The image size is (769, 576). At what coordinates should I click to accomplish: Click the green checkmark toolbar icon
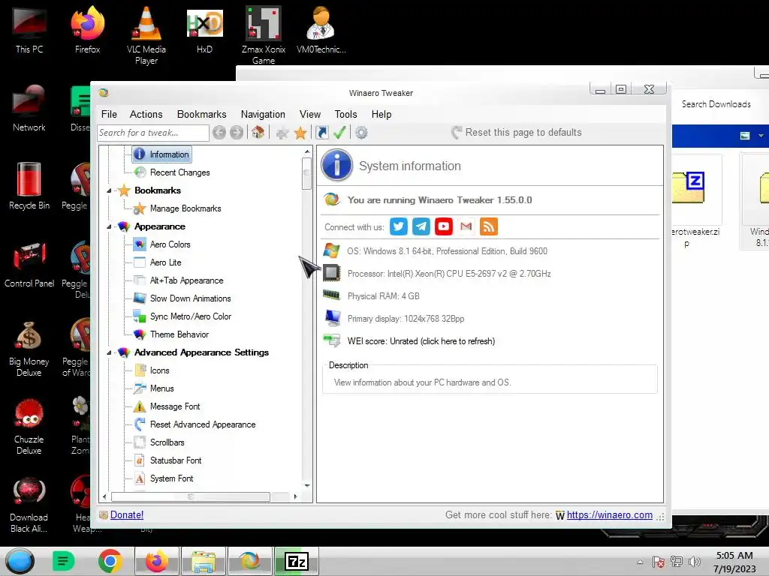click(339, 132)
